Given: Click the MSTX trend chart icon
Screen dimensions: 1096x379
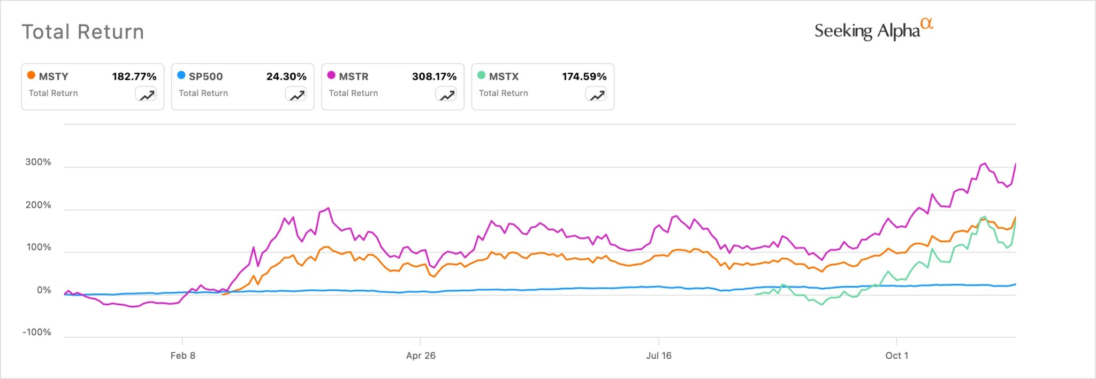Looking at the screenshot, I should [596, 95].
